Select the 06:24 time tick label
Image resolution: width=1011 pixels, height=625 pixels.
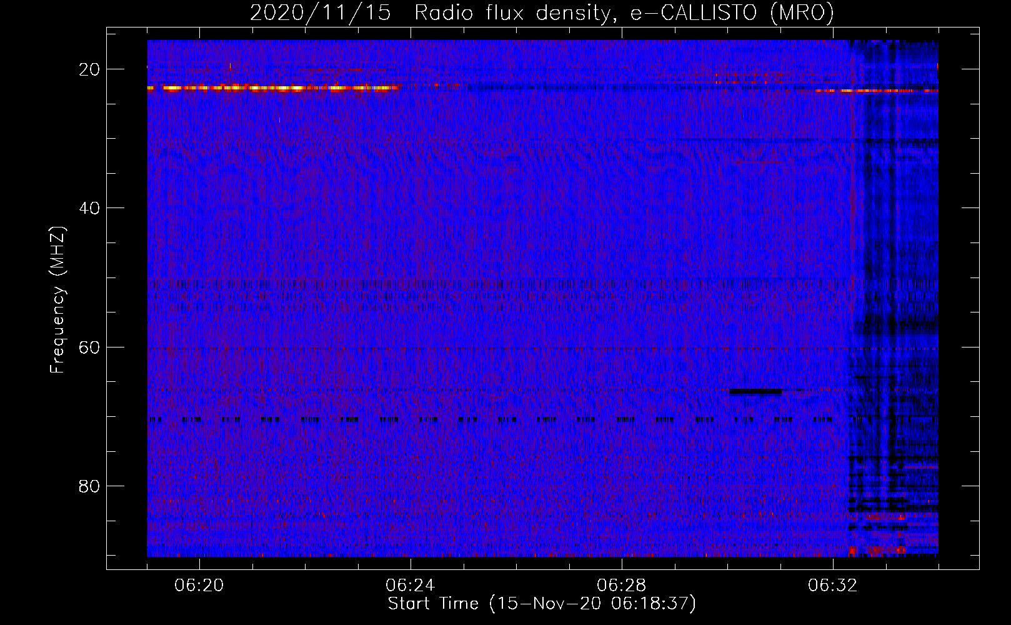411,586
